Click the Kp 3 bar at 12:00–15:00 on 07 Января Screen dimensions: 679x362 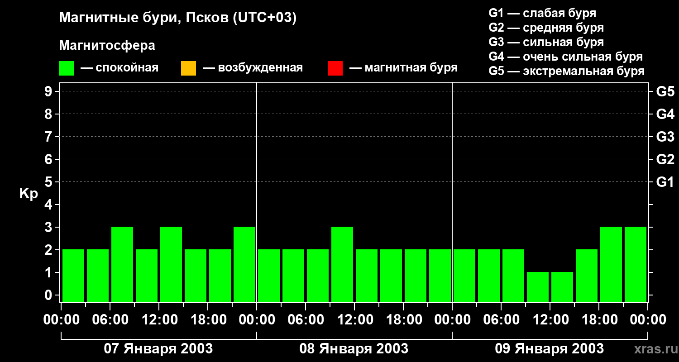pos(171,264)
